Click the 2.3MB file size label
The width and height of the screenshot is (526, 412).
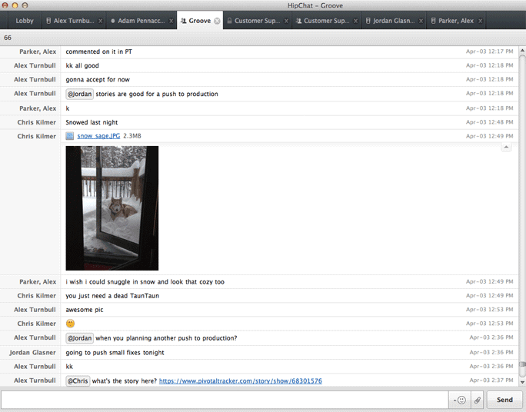132,136
